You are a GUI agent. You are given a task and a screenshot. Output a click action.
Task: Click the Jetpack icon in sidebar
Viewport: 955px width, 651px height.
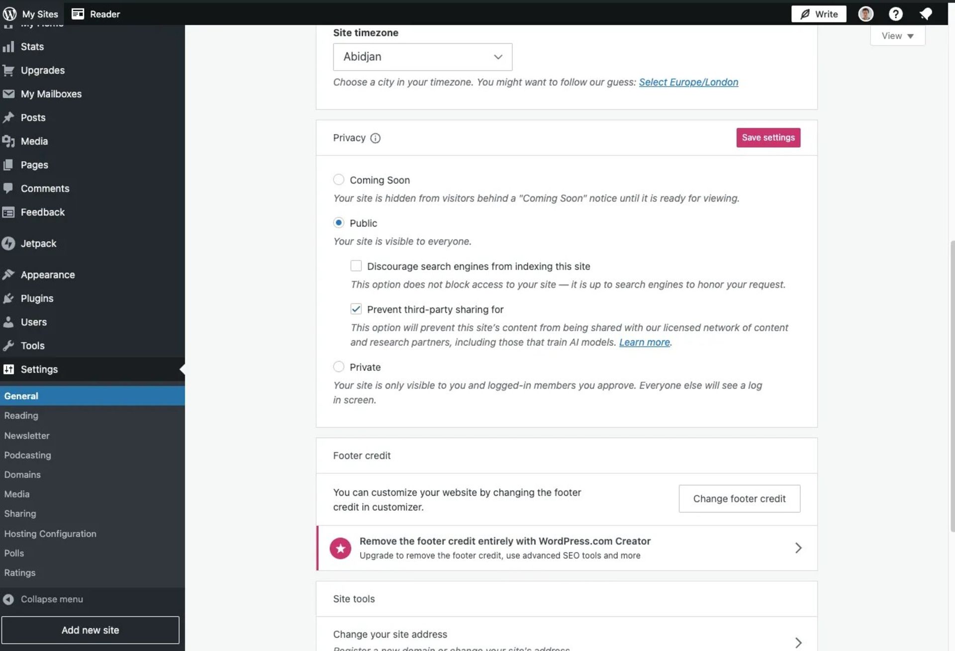(x=8, y=243)
